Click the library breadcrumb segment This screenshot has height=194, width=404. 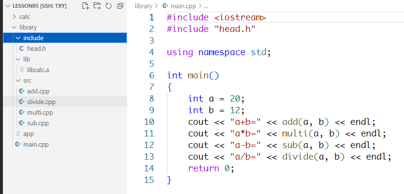click(143, 6)
